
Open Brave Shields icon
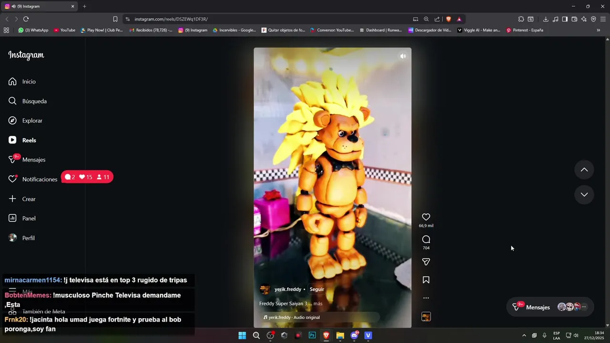tap(448, 19)
